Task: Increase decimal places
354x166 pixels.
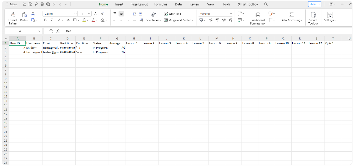Action: click(x=224, y=20)
